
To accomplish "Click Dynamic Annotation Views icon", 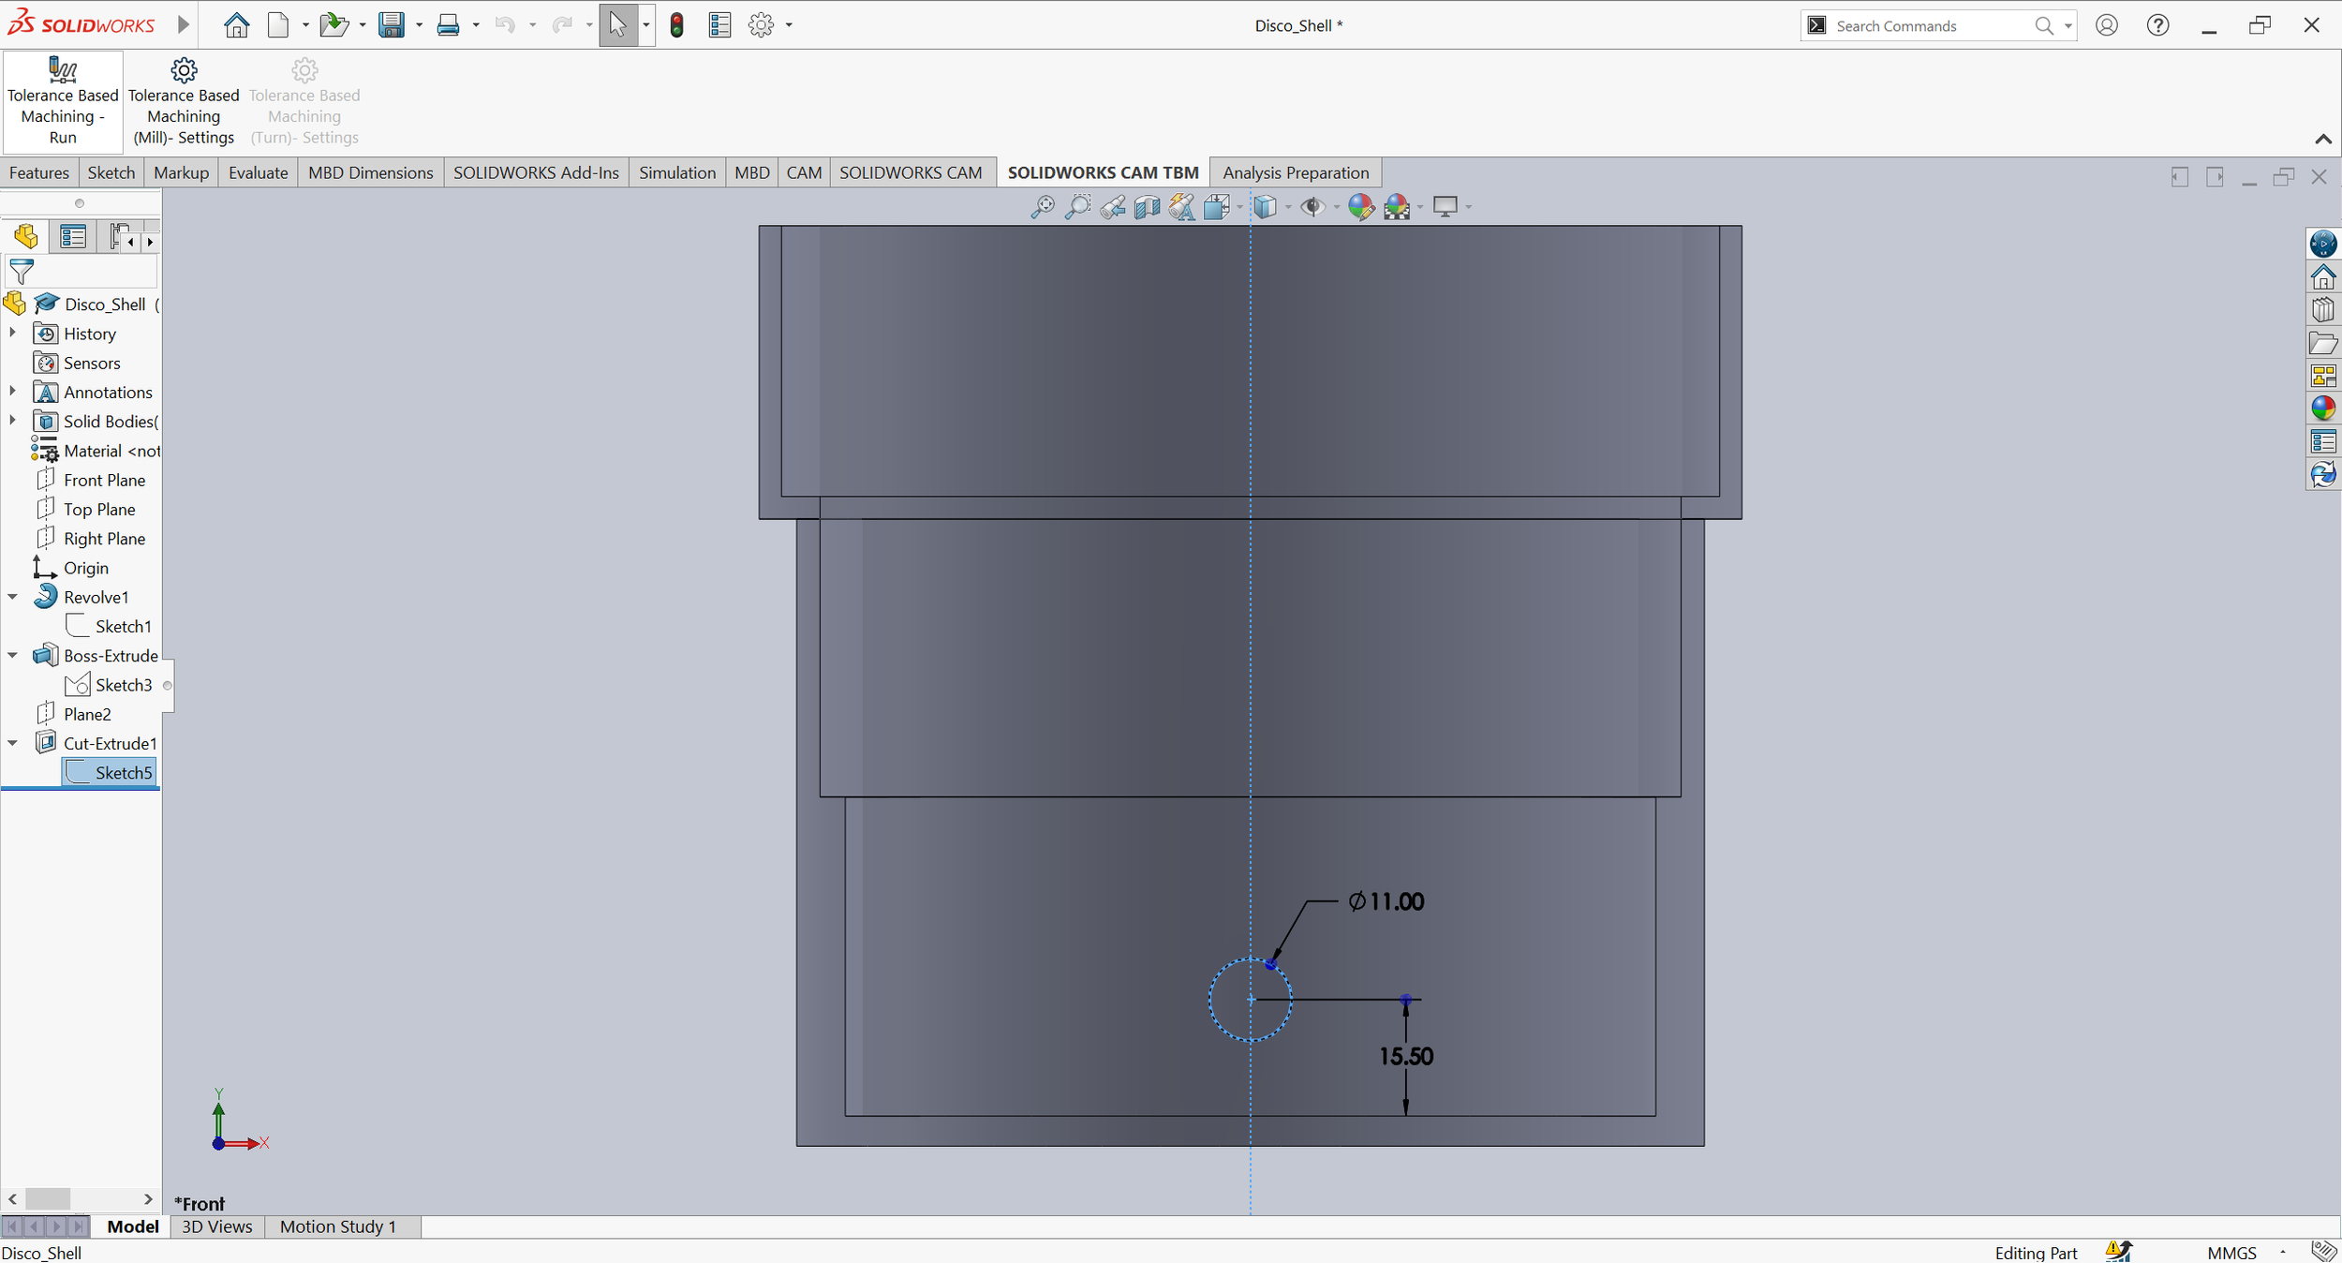I will pos(1182,207).
